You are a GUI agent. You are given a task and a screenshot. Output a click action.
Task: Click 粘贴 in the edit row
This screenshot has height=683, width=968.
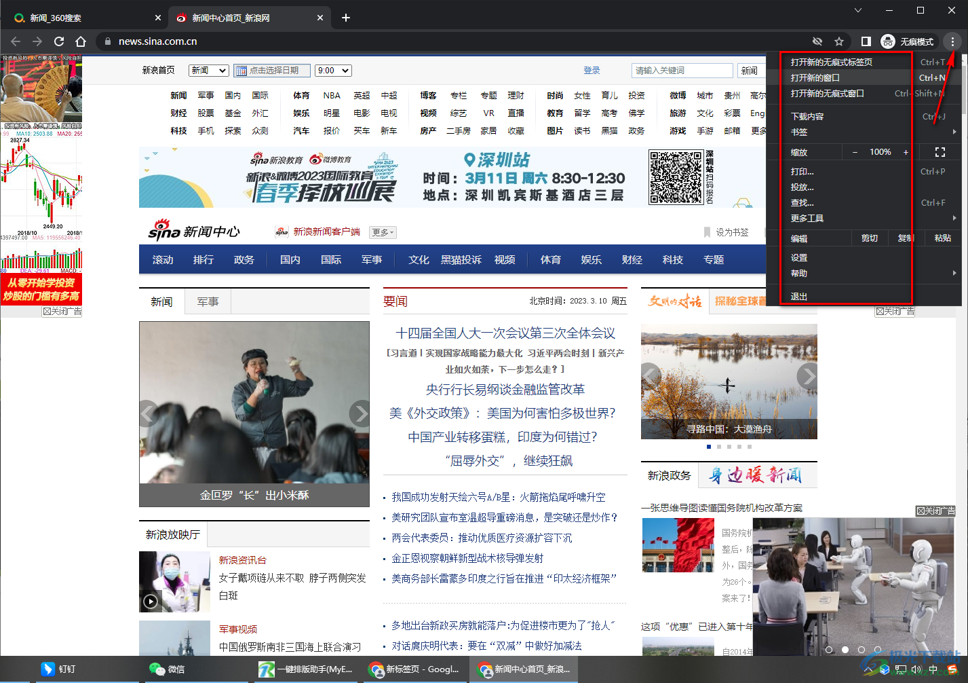pos(943,238)
